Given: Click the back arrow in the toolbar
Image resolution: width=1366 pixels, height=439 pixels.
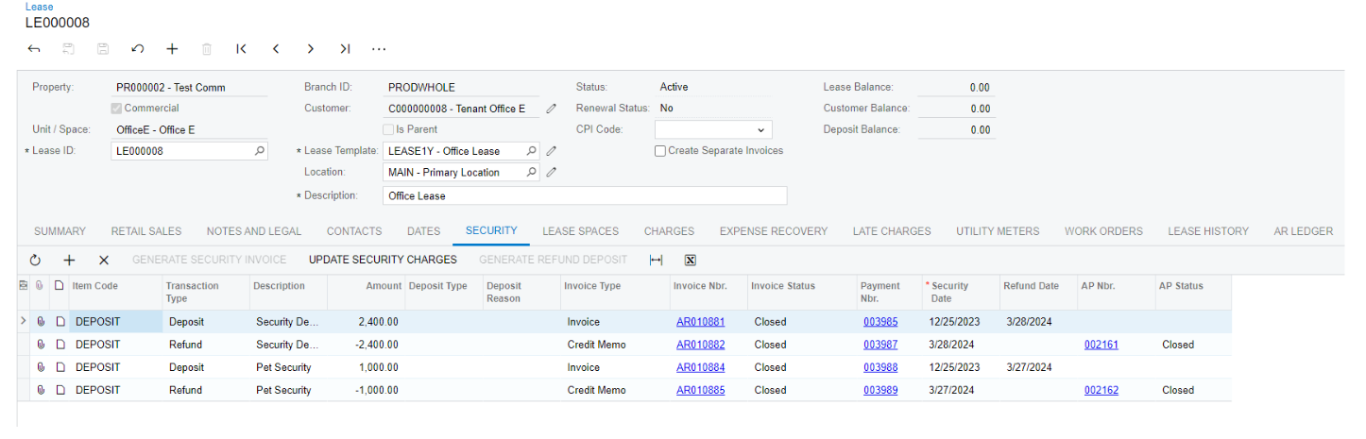Looking at the screenshot, I should [34, 49].
